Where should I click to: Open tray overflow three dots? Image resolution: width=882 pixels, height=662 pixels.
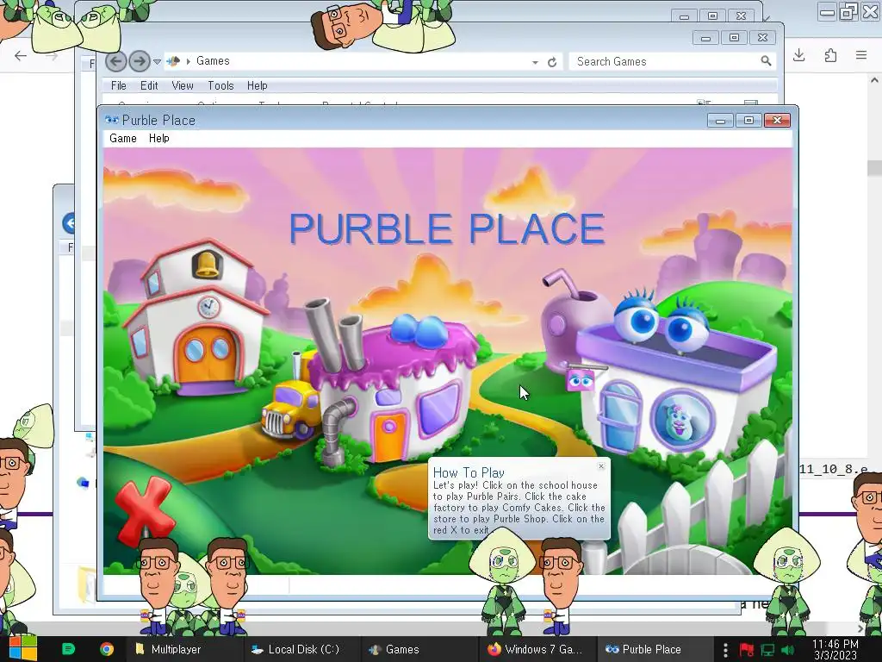(725, 650)
